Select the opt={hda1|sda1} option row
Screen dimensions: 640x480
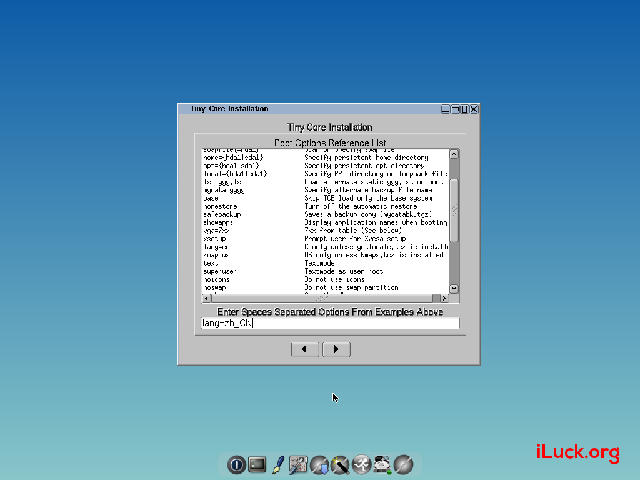pos(325,166)
